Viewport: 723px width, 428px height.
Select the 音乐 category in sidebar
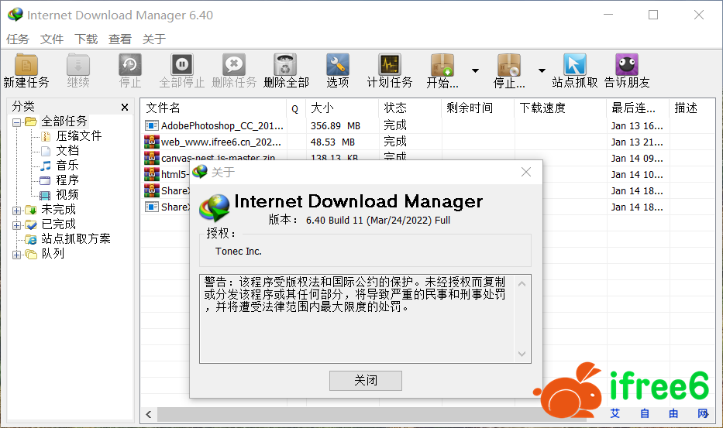(67, 166)
